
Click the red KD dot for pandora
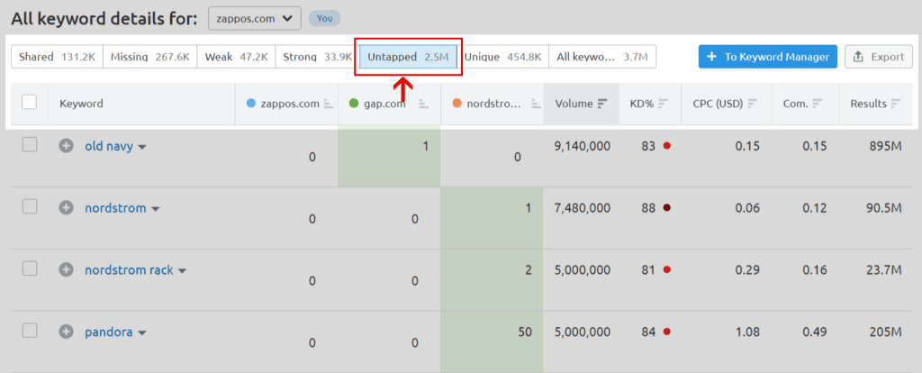tap(667, 332)
